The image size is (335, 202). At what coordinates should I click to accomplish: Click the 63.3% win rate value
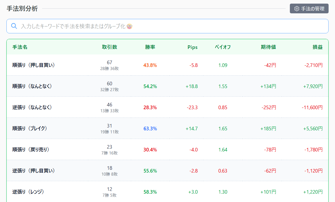coord(150,129)
